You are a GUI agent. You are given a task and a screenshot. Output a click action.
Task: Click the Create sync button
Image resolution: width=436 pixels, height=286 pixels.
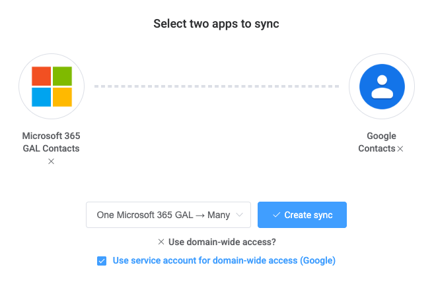click(302, 215)
